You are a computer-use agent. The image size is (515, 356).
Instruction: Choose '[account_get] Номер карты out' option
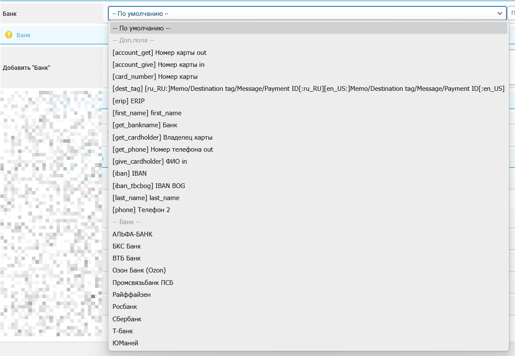click(x=159, y=53)
